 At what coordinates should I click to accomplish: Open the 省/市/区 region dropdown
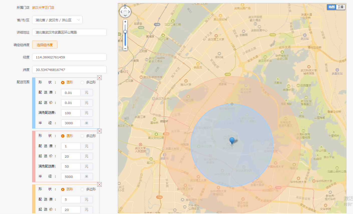point(57,20)
